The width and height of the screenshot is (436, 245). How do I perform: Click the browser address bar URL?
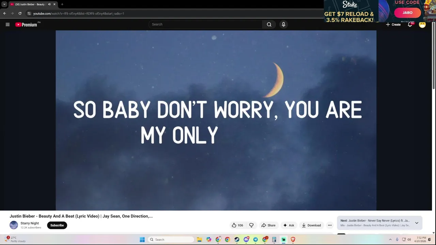(x=79, y=14)
